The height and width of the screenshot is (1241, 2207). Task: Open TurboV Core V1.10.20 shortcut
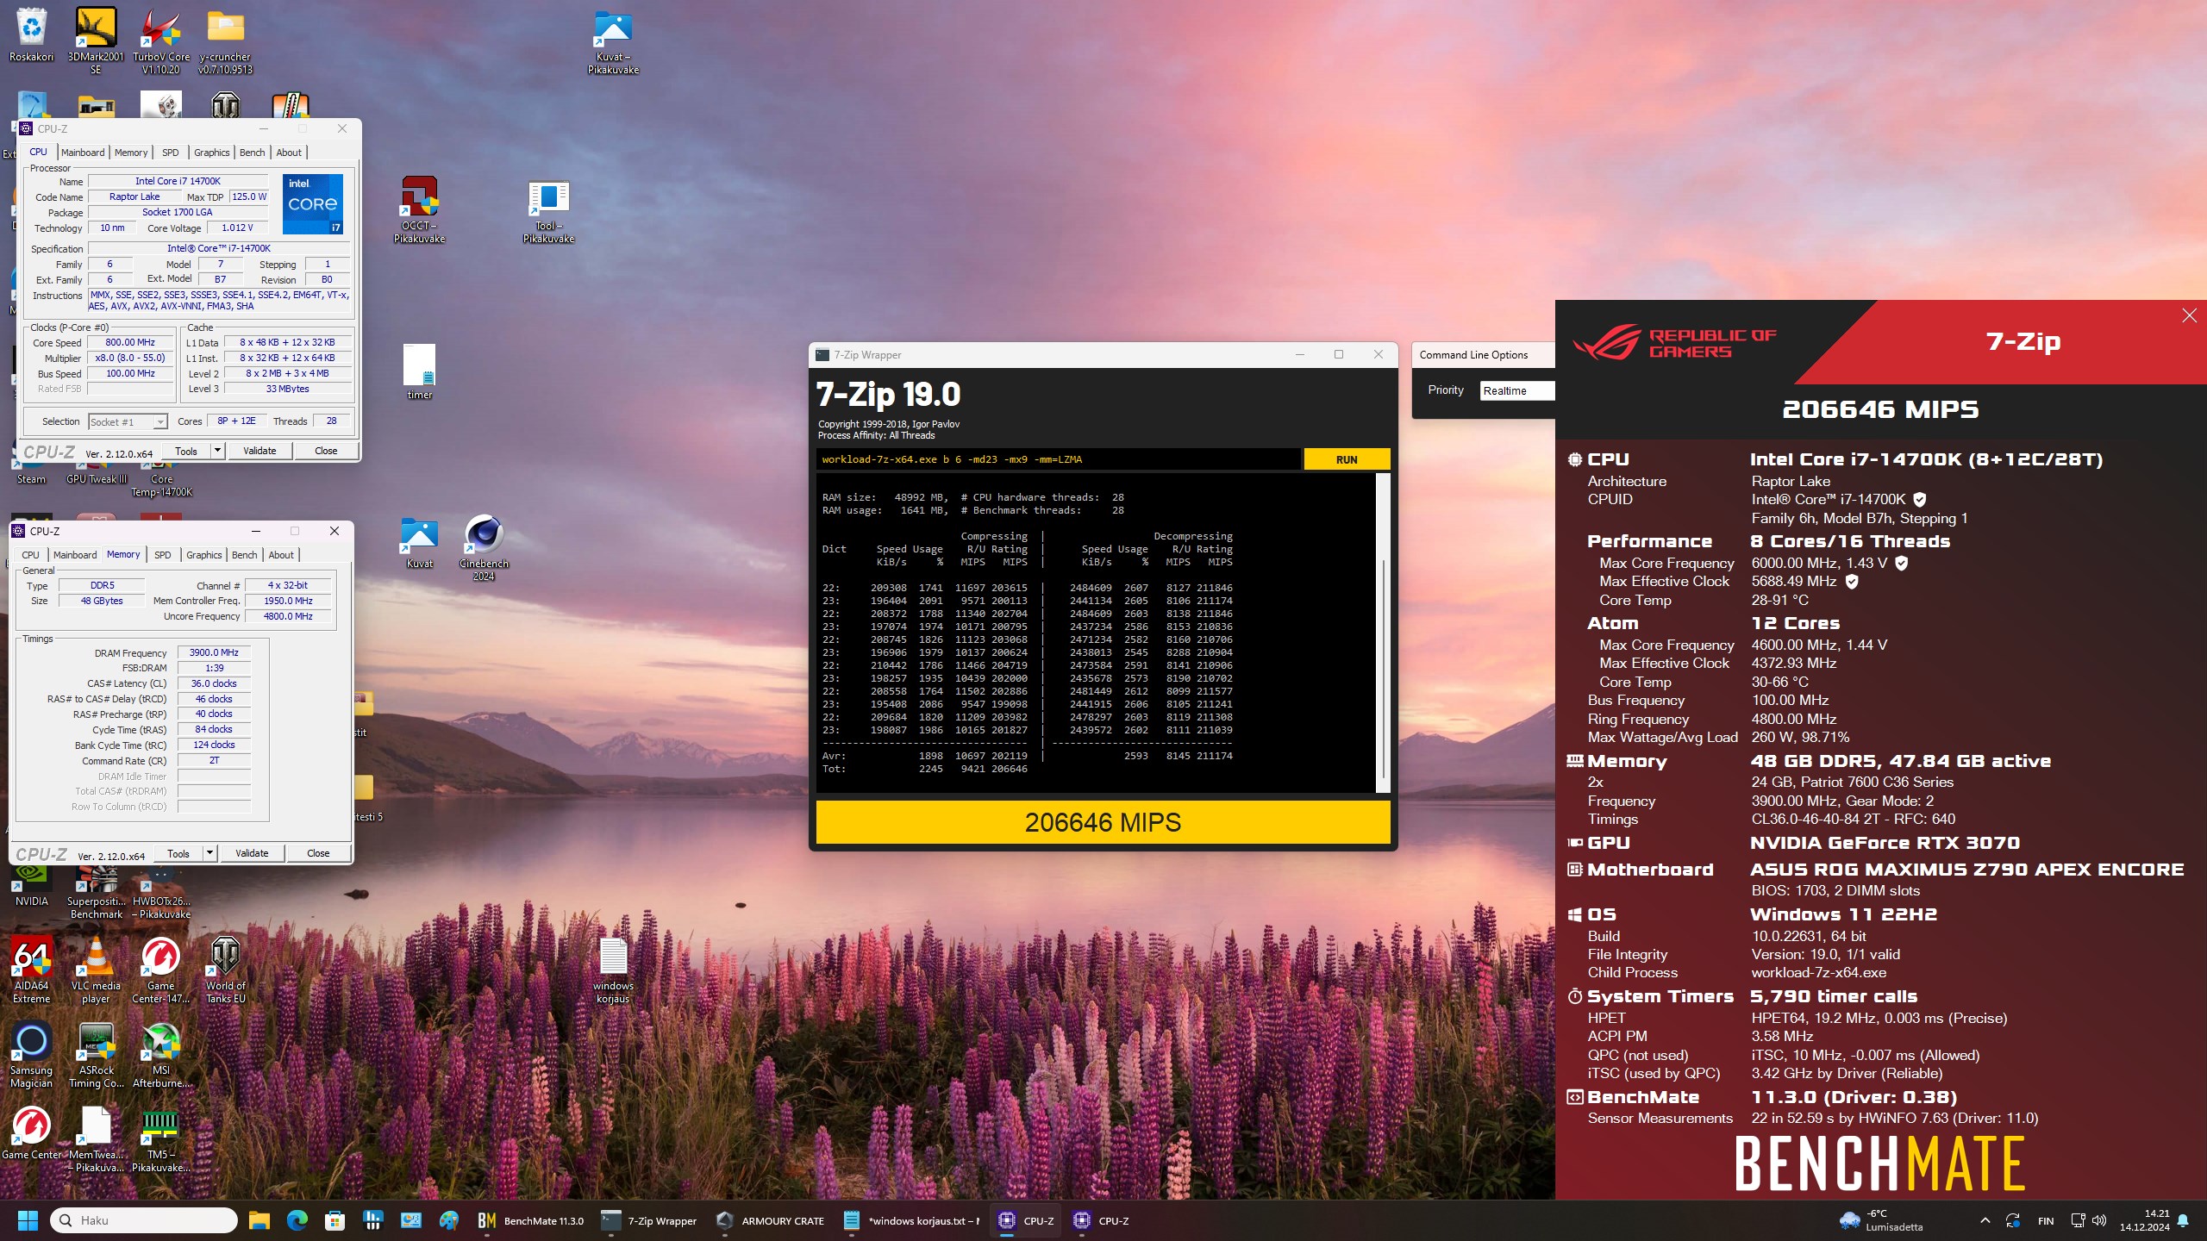161,41
